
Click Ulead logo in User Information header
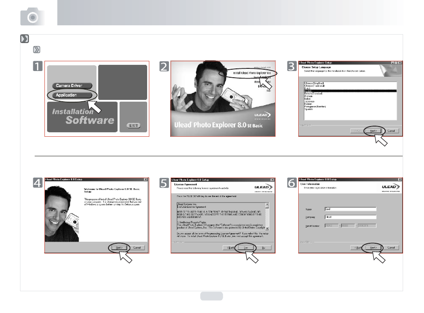click(x=391, y=187)
